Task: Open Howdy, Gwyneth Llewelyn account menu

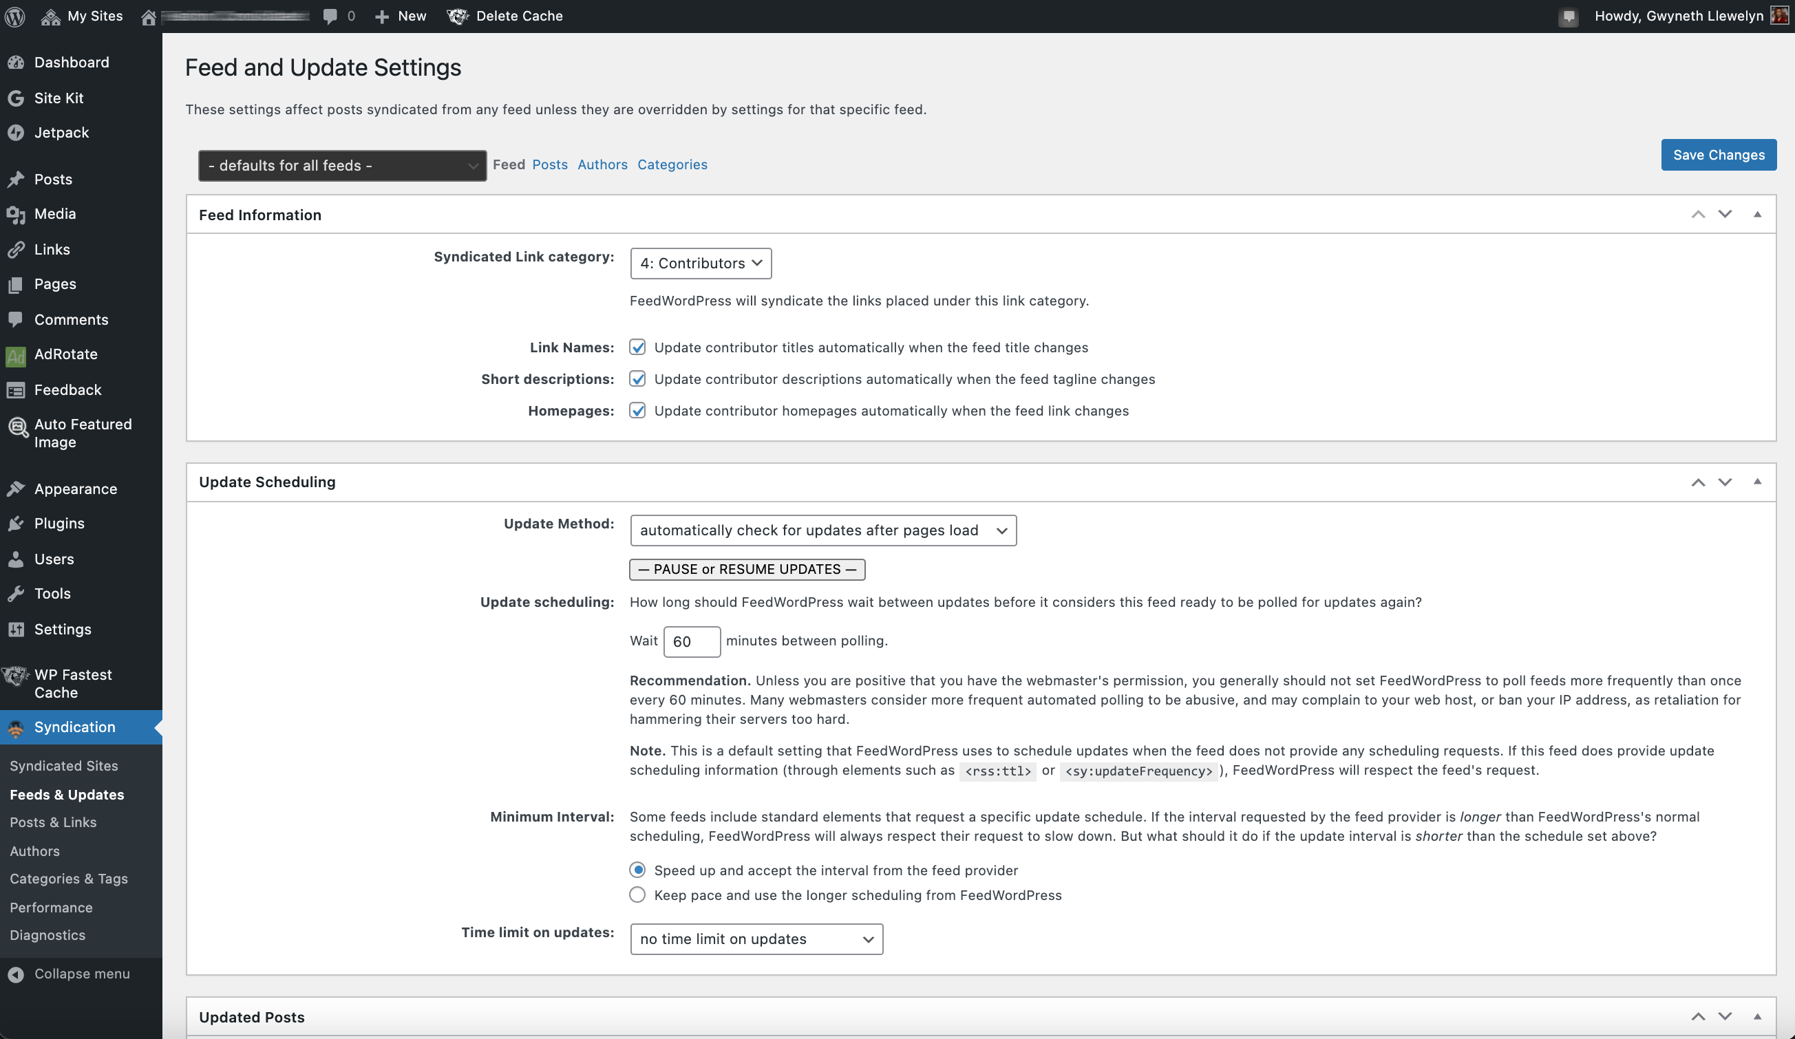Action: pyautogui.click(x=1691, y=17)
